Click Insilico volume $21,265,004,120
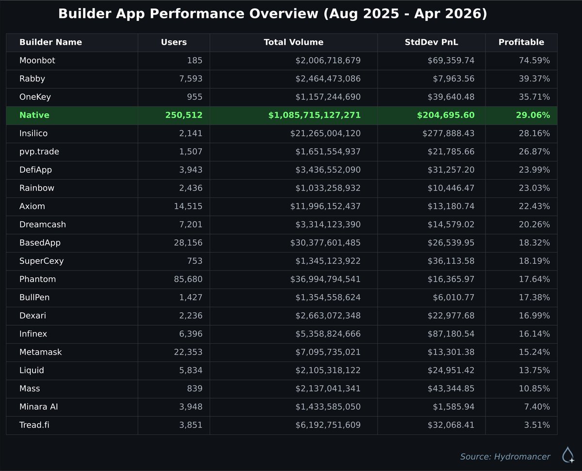582x471 pixels. 325,134
